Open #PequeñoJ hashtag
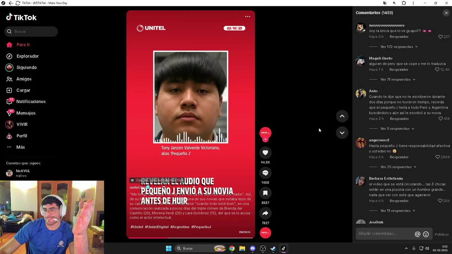452x254 pixels. click(x=201, y=227)
